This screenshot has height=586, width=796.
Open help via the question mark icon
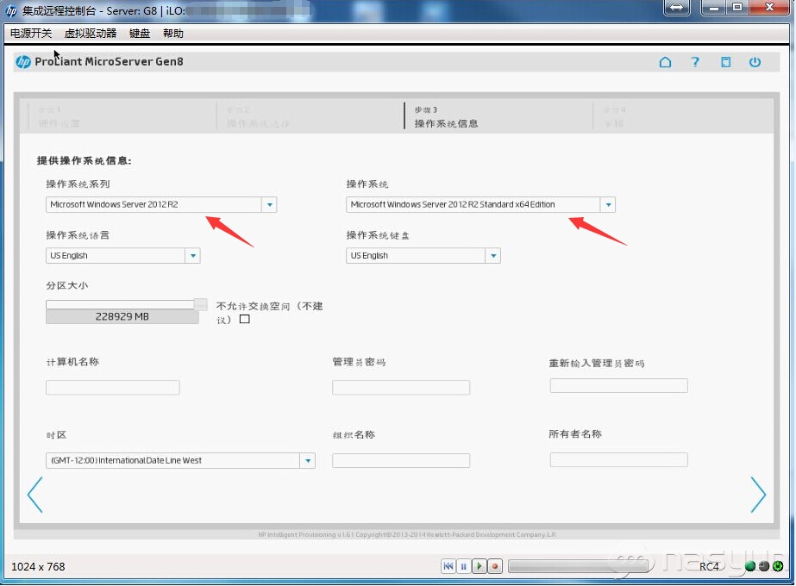(x=695, y=62)
